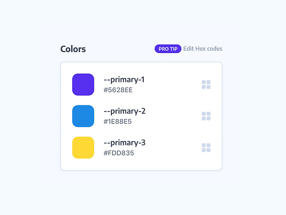Image resolution: width=286 pixels, height=215 pixels.
Task: Select the --primary-2 variable name
Action: 125,111
